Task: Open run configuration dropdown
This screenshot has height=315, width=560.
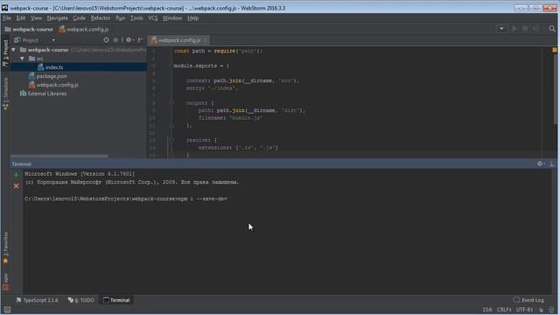Action: (x=501, y=29)
